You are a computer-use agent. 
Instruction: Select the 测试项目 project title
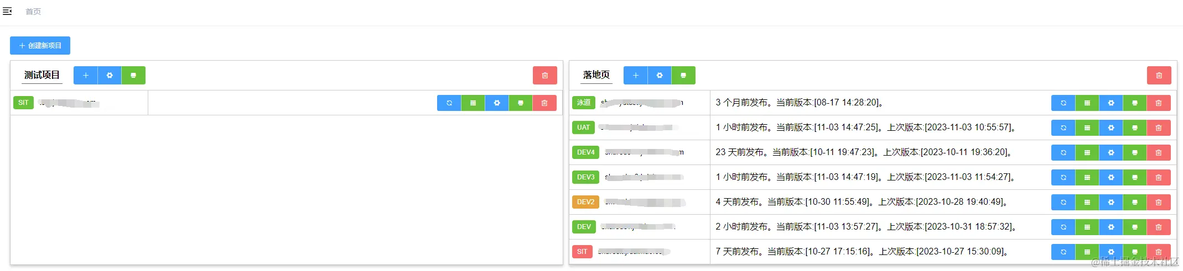tap(42, 75)
